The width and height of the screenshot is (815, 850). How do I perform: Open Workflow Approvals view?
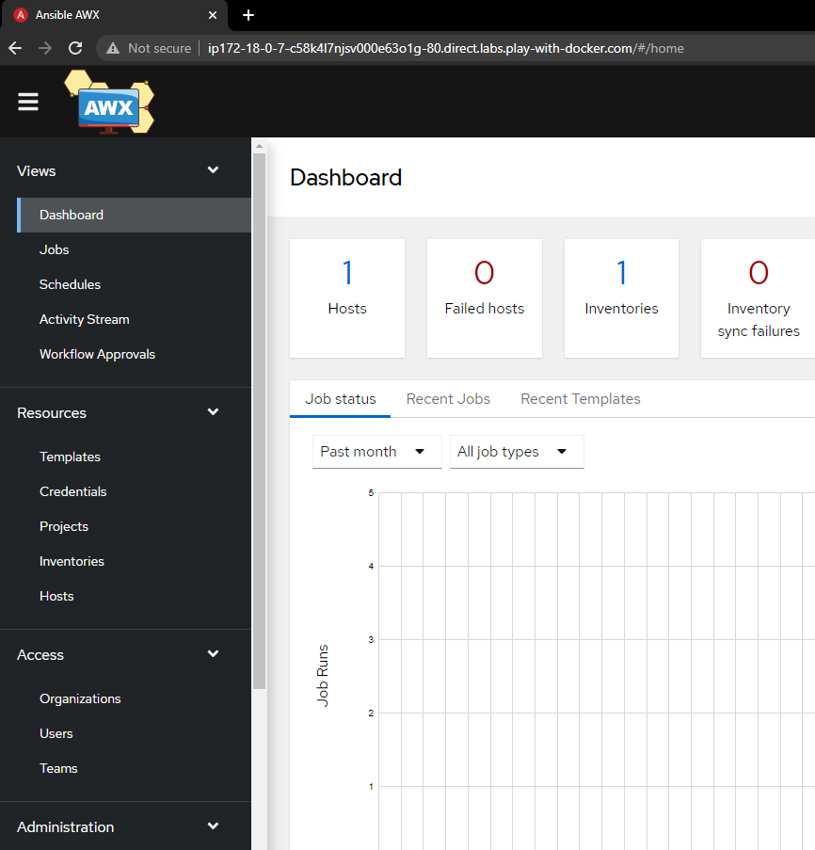[x=135, y=354]
